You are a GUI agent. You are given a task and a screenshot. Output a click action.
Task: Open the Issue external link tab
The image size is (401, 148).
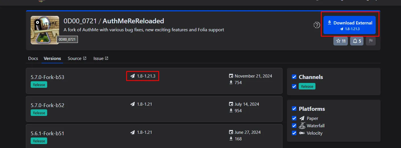point(101,58)
